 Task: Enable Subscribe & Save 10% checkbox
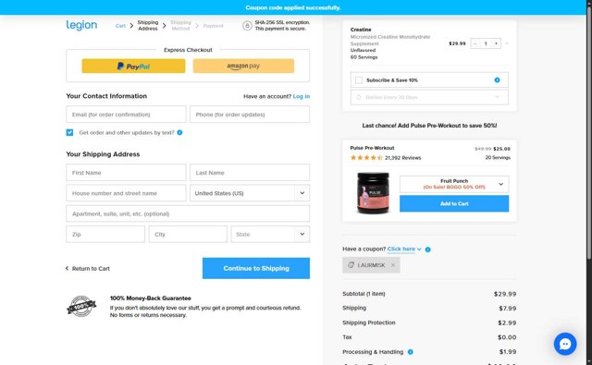[359, 80]
